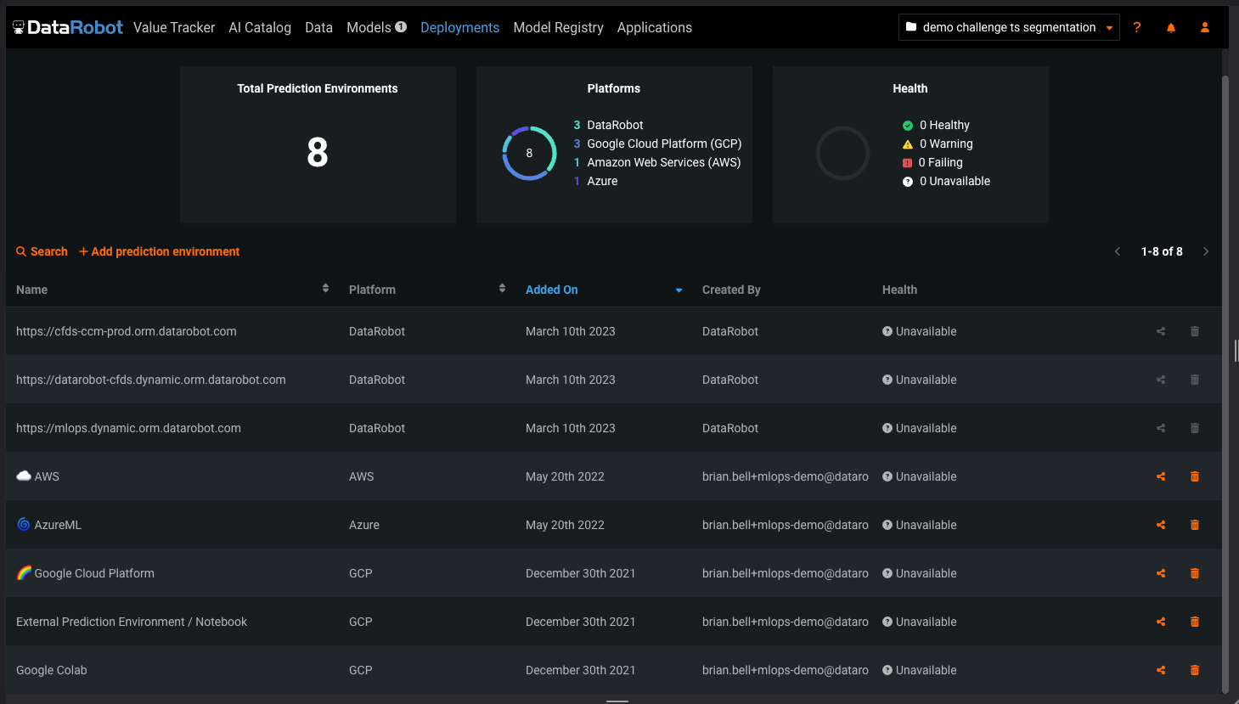The width and height of the screenshot is (1239, 704).
Task: Open the Data tab
Action: point(318,27)
